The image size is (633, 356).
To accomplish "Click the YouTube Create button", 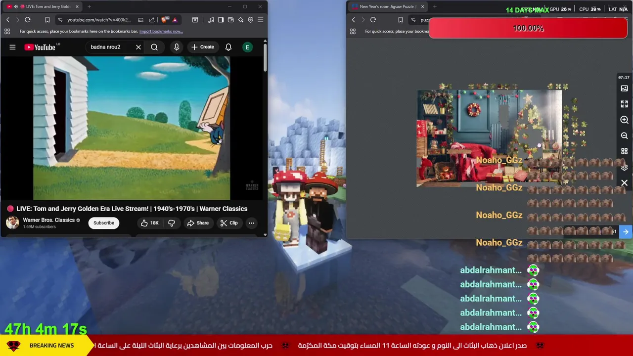I will pyautogui.click(x=203, y=47).
